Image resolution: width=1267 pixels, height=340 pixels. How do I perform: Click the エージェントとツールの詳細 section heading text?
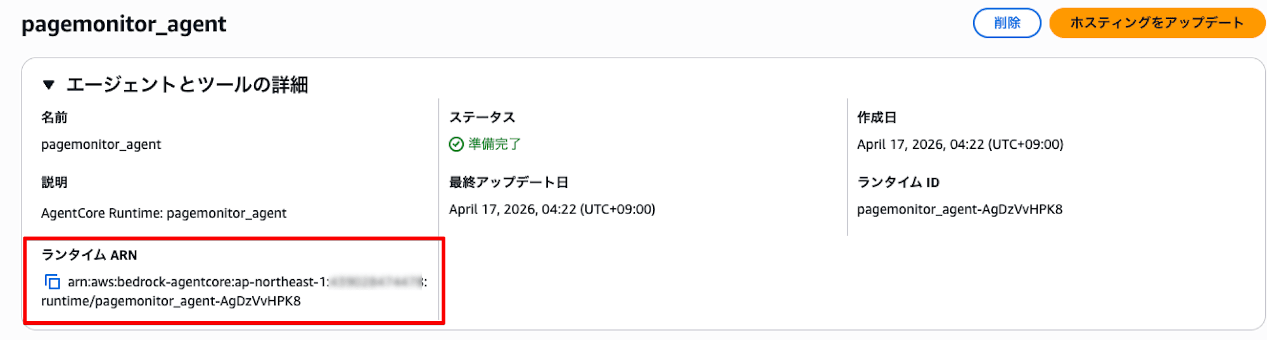coord(187,84)
